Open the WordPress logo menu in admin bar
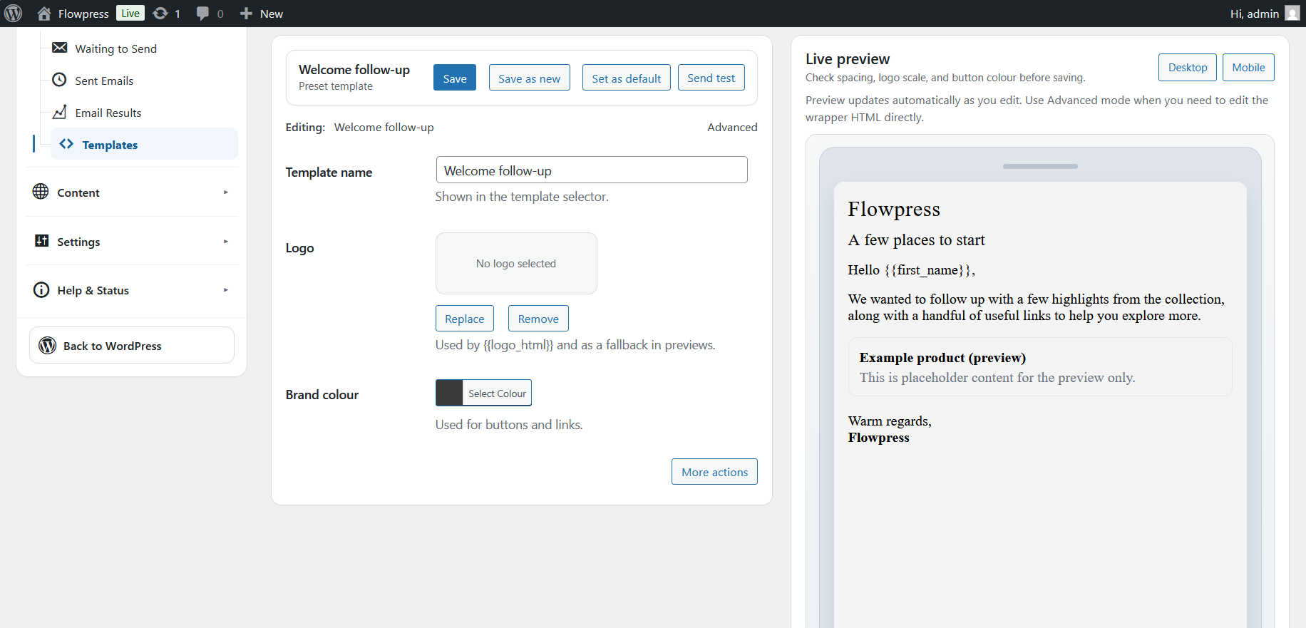1306x628 pixels. click(14, 14)
